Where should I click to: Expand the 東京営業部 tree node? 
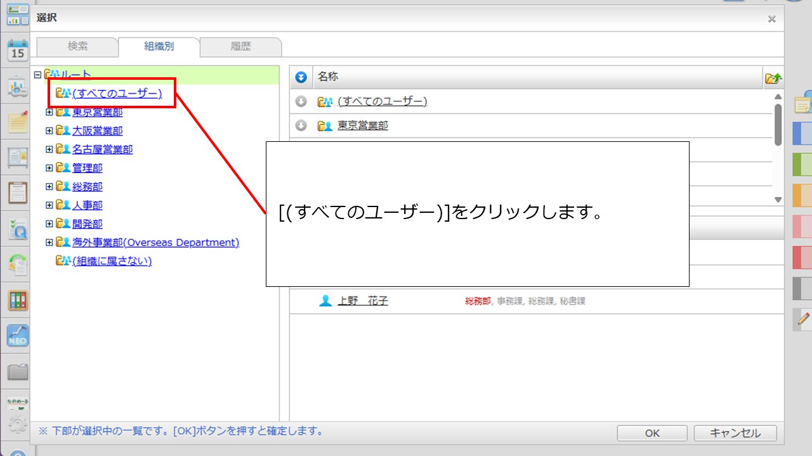click(x=49, y=112)
